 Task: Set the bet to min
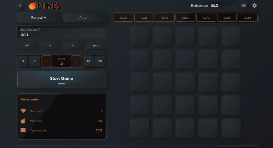click(27, 46)
